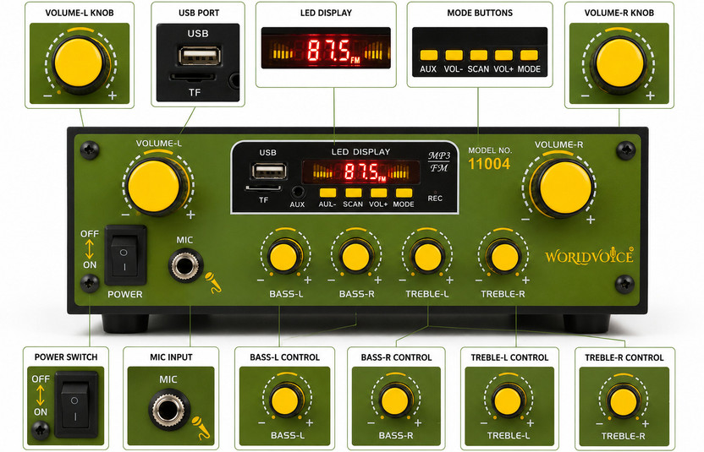Image resolution: width=704 pixels, height=452 pixels.
Task: Click the knob in the VOLUME-L KNOB callout
Action: [x=79, y=63]
